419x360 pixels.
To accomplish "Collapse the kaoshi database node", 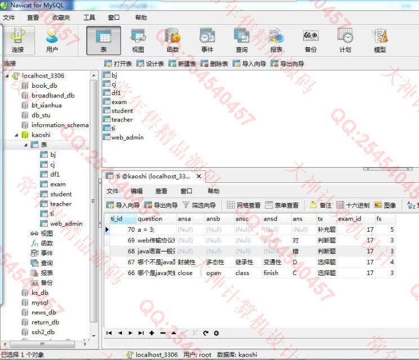I will (16, 136).
